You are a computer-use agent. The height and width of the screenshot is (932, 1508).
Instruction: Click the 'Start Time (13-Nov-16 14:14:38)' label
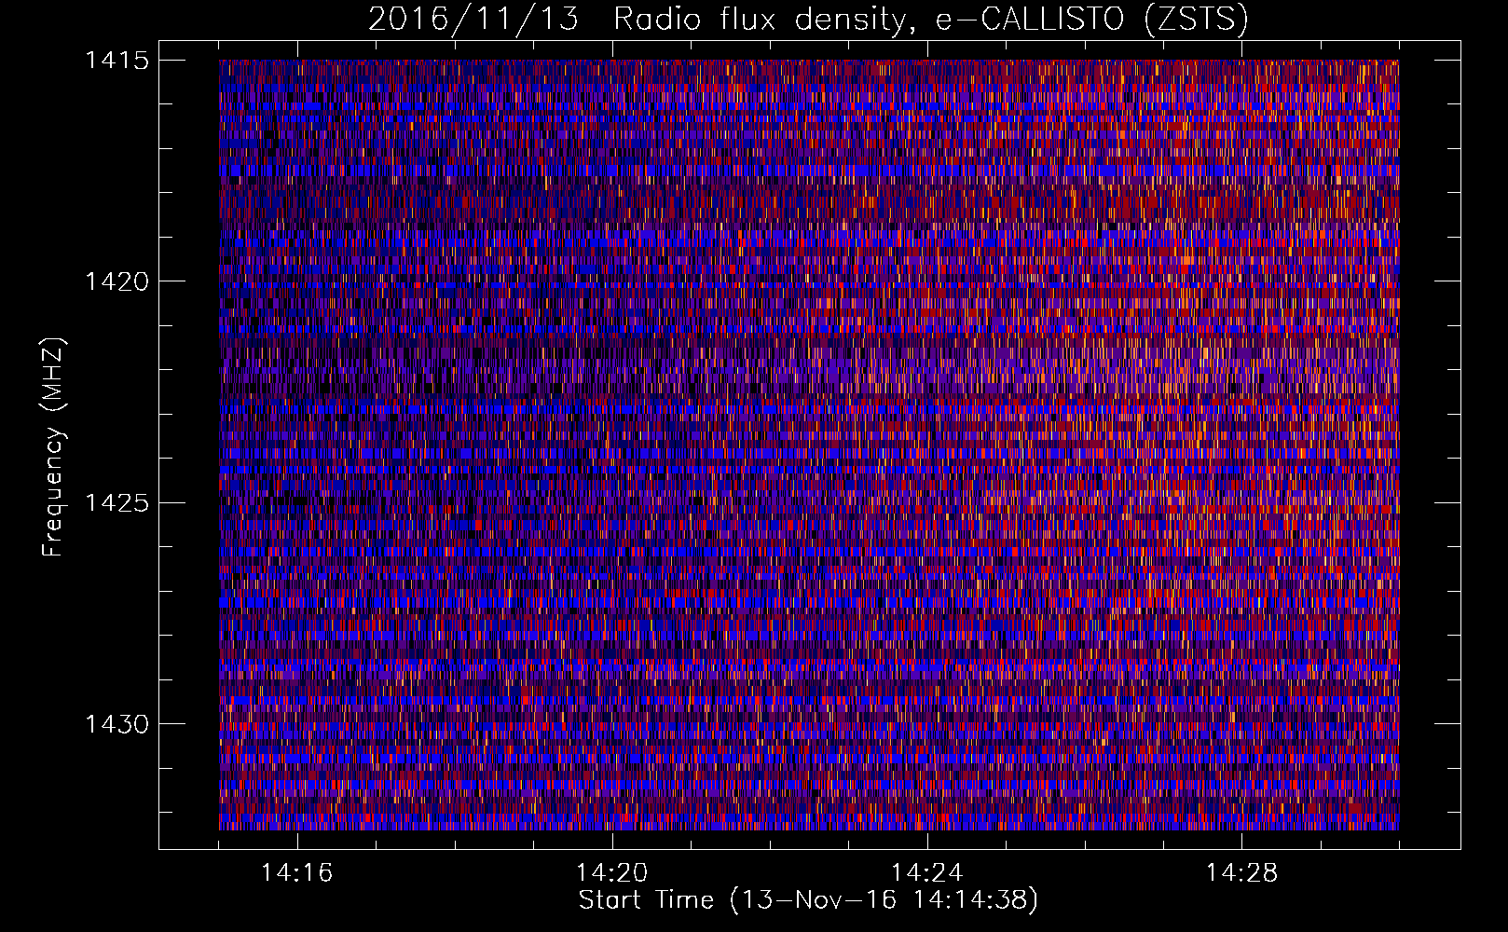[808, 900]
